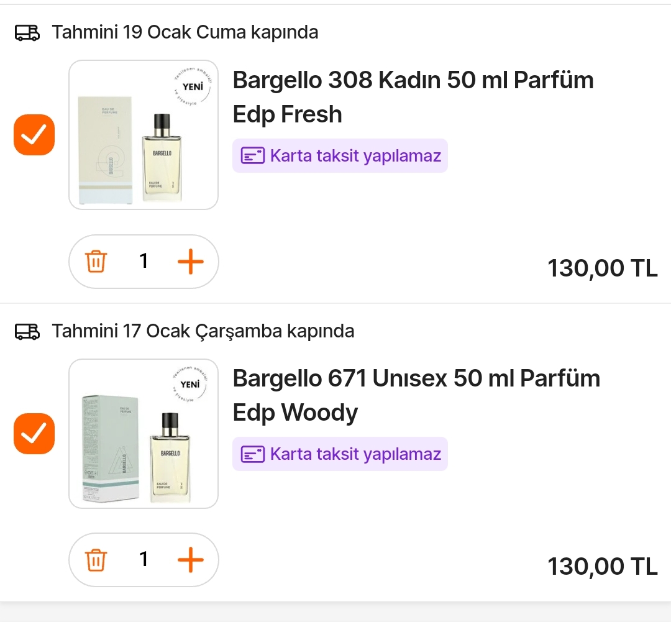Viewport: 671px width, 622px height.
Task: Click the 130,00 TL price of Bargello 308
Action: click(602, 268)
